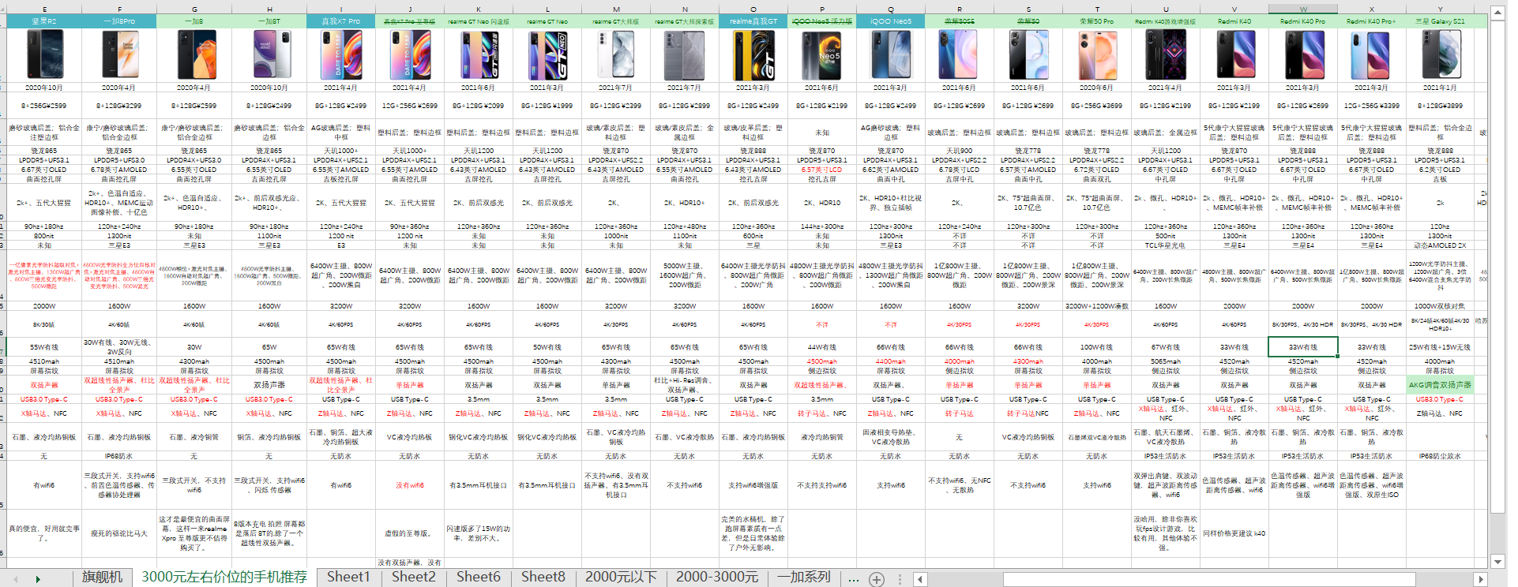The width and height of the screenshot is (1518, 587).
Task: Select the 坚果R2 phone image
Action: (x=44, y=54)
